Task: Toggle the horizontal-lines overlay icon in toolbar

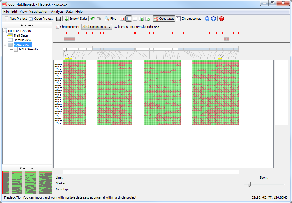Action: (135, 19)
